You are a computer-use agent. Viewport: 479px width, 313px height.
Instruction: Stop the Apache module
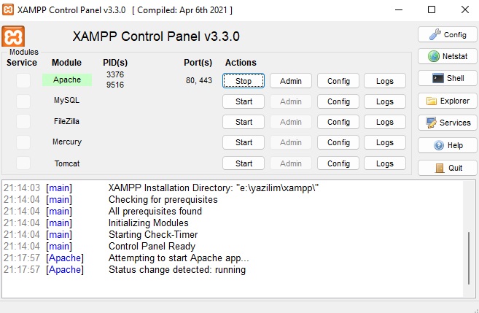pos(244,81)
